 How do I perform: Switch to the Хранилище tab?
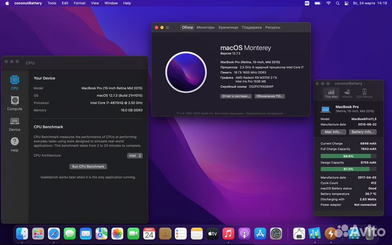click(x=228, y=28)
